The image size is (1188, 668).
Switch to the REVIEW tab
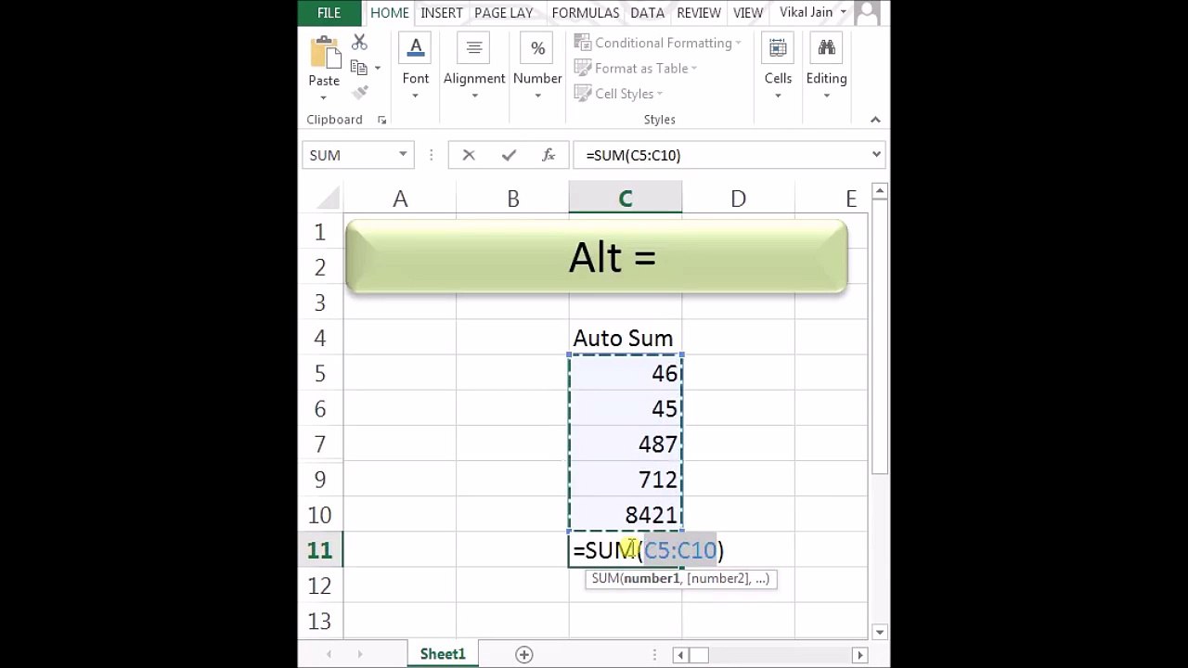pos(699,13)
